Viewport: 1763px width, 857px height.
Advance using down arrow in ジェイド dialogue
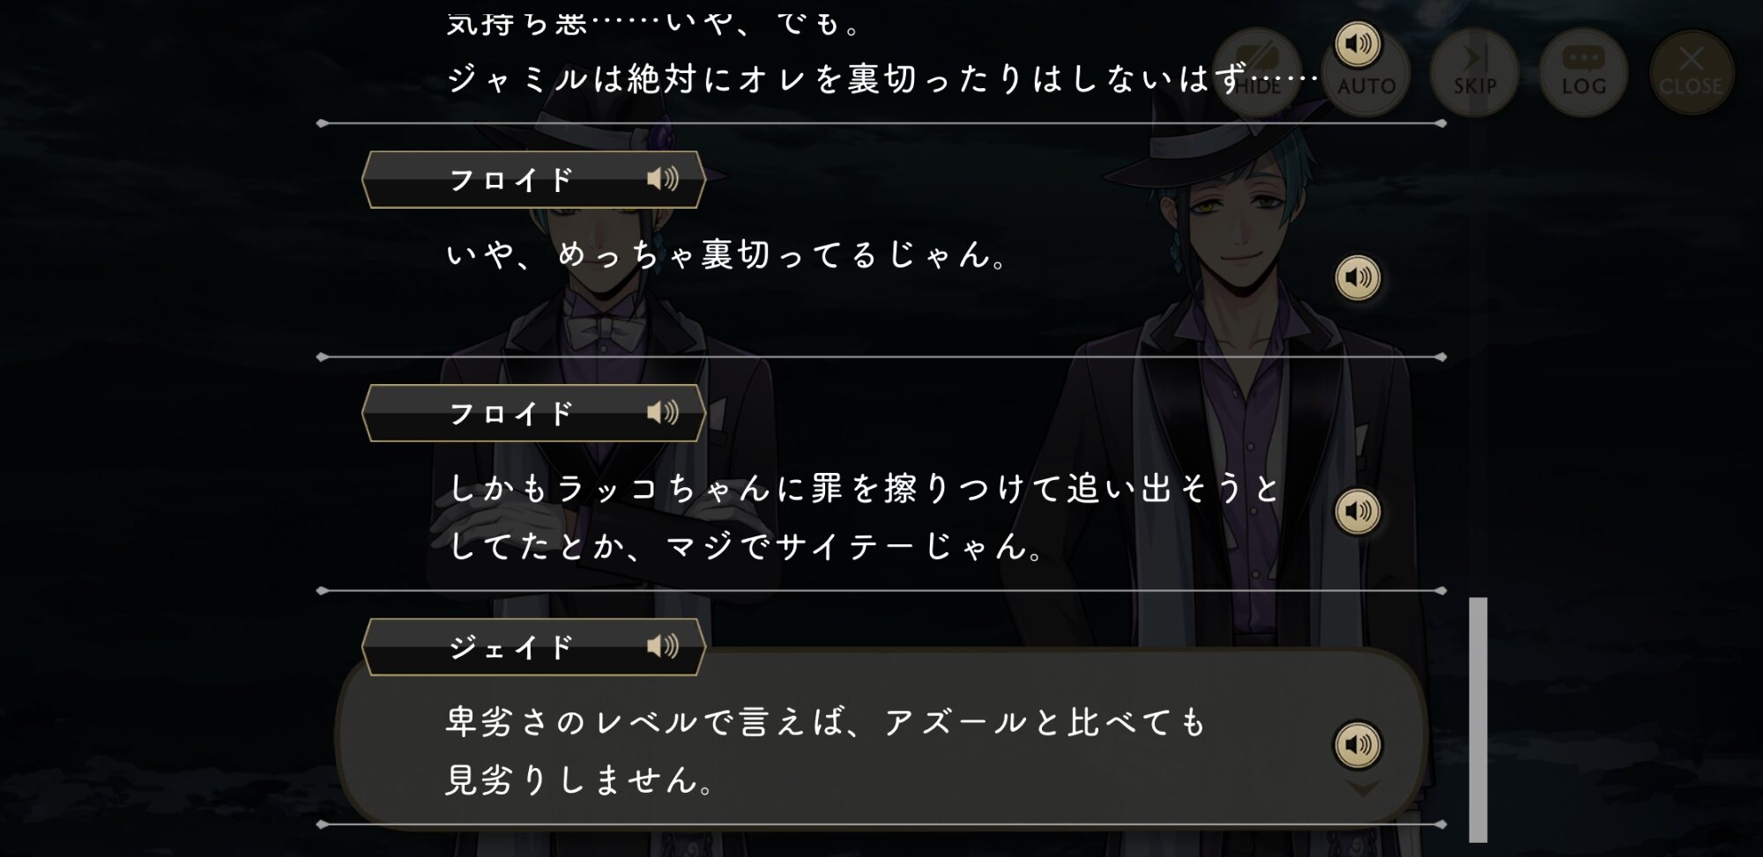[1363, 788]
